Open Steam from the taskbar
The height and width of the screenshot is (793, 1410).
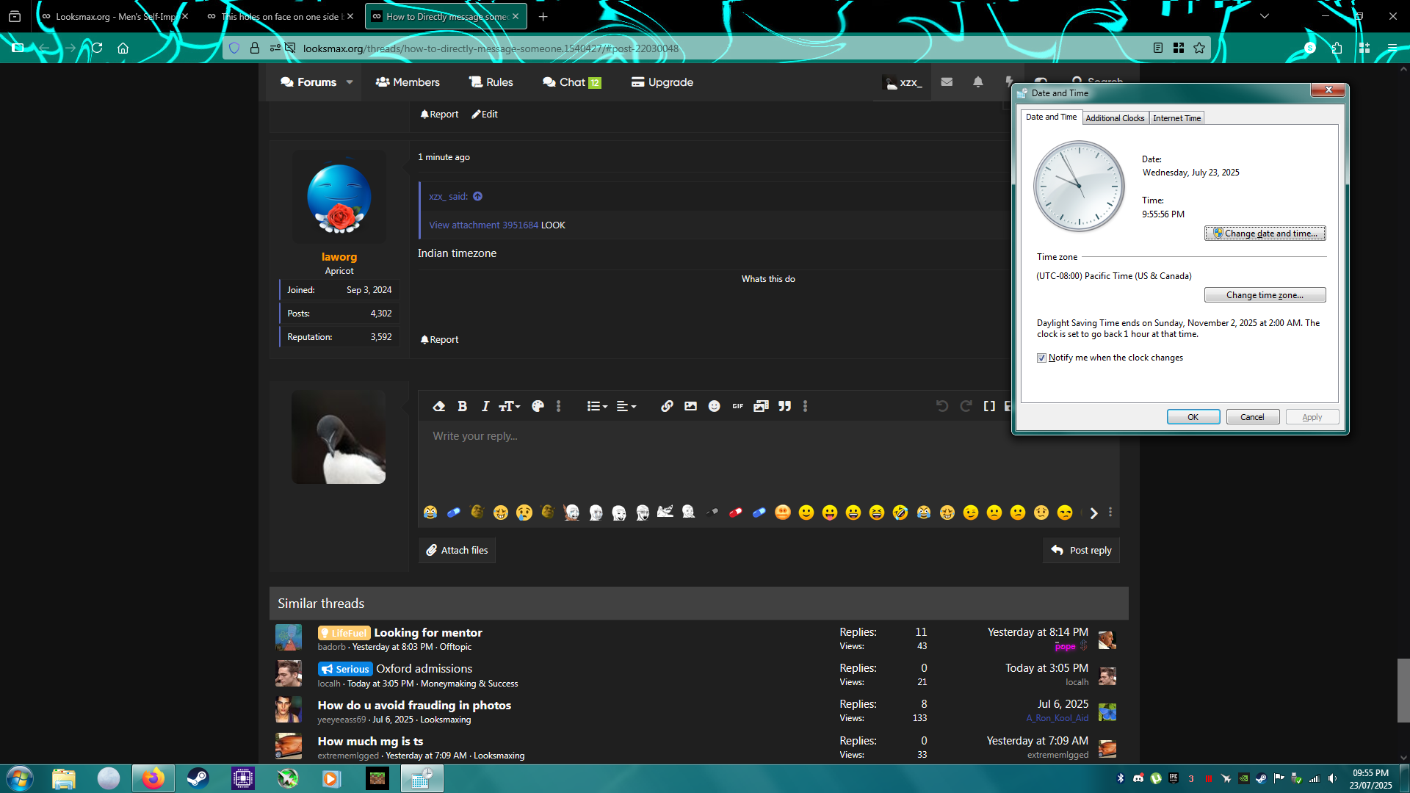[198, 778]
